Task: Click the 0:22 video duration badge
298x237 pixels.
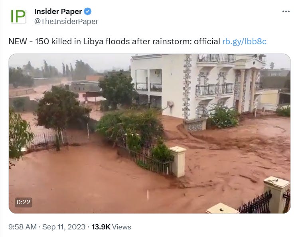Action: (x=24, y=202)
